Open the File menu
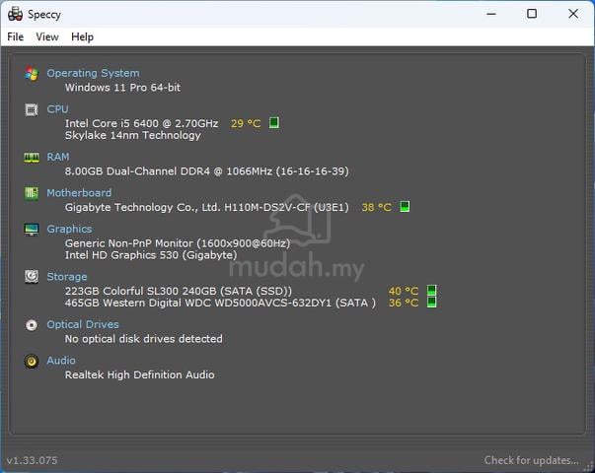The width and height of the screenshot is (595, 473). pyautogui.click(x=16, y=36)
